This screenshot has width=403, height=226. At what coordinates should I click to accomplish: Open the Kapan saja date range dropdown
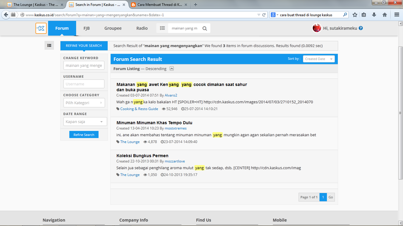(x=85, y=121)
